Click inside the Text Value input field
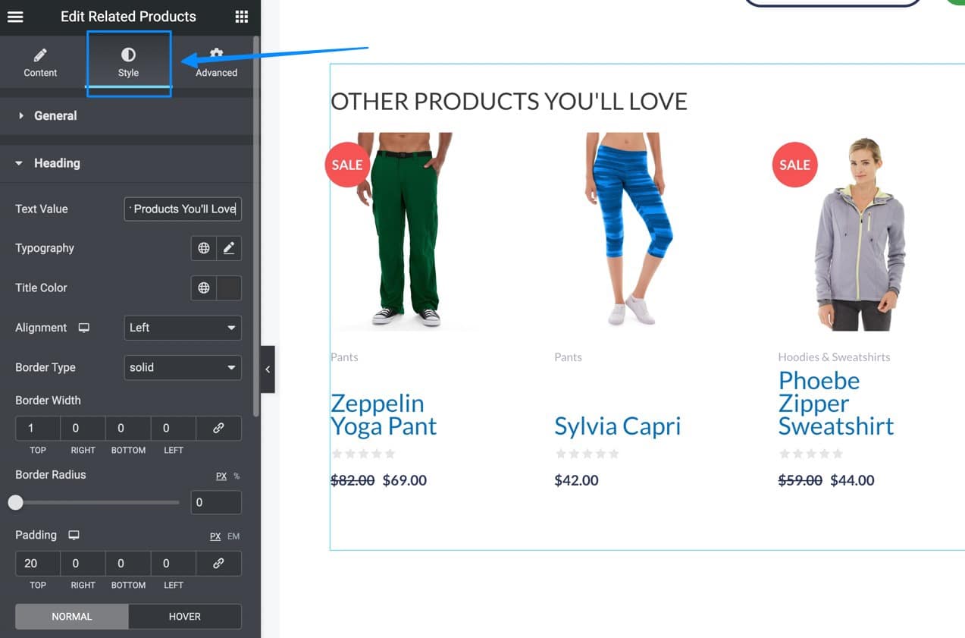The width and height of the screenshot is (965, 638). (182, 209)
